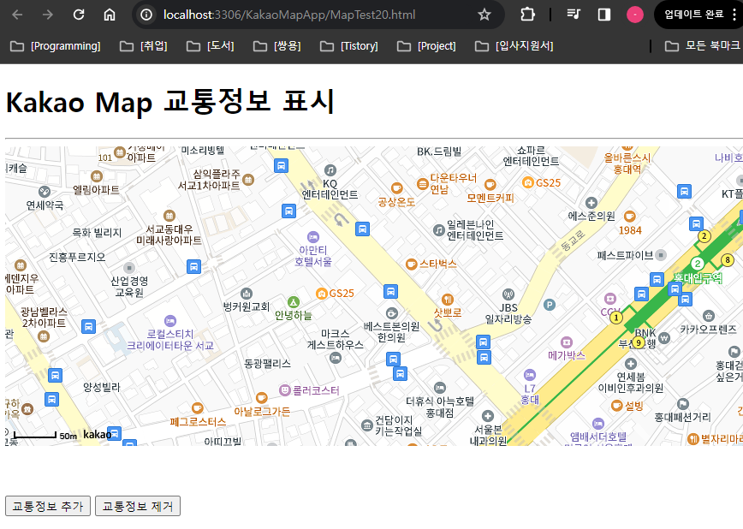
Task: Click the 삿뽀로 restaurant marker
Action: pyautogui.click(x=448, y=299)
